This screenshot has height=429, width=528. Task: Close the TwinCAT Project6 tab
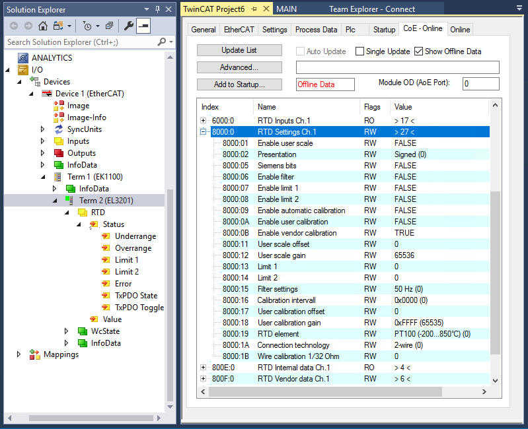click(x=266, y=9)
